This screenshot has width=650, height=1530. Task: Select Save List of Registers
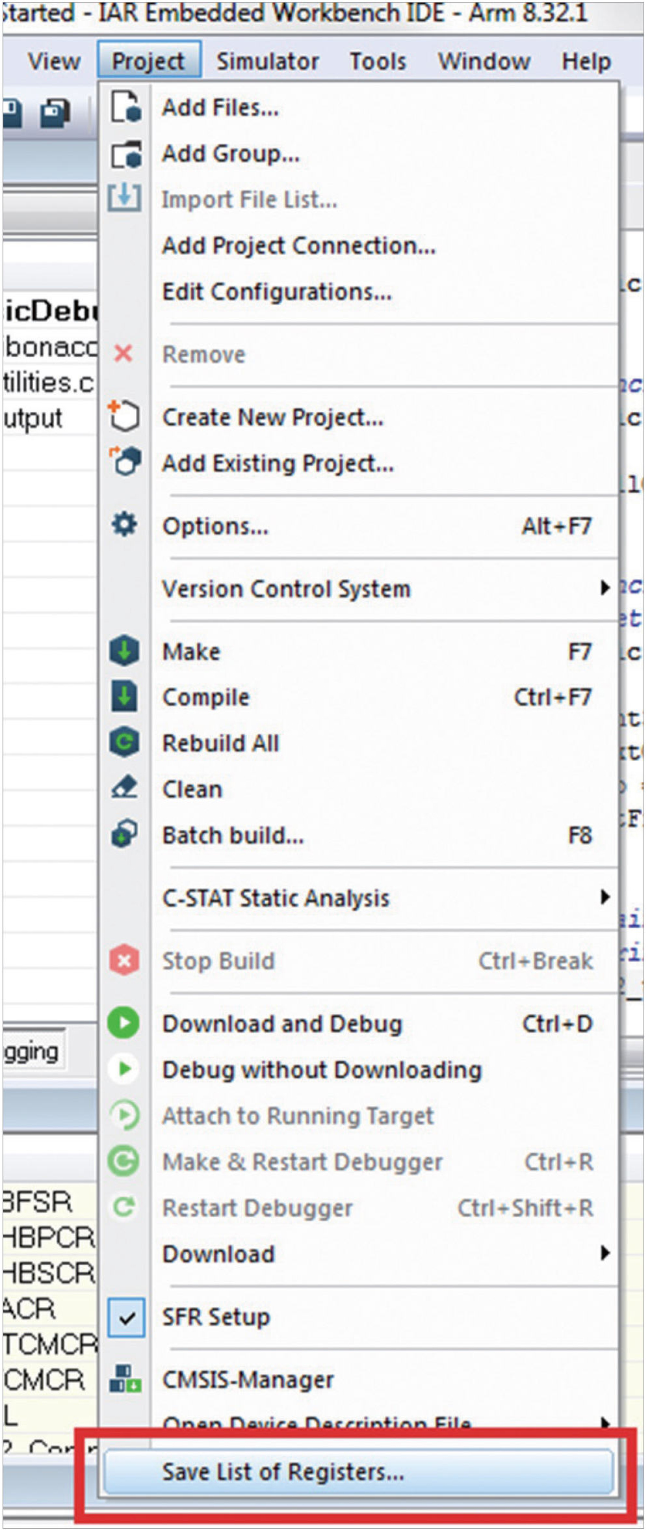click(x=283, y=1471)
